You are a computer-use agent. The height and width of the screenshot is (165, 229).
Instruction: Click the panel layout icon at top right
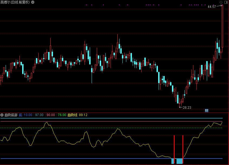point(225,2)
